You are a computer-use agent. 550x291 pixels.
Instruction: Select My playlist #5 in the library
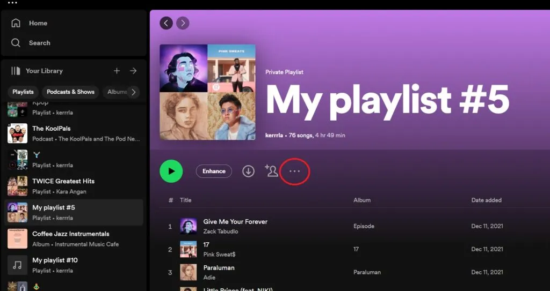coord(74,212)
